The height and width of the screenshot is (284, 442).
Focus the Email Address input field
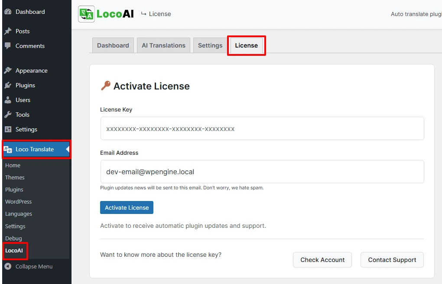tap(262, 172)
